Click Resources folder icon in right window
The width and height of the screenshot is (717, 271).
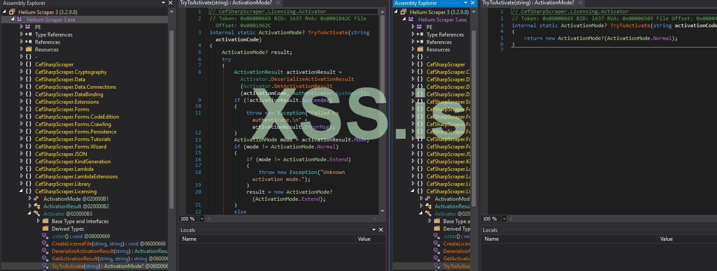(420, 50)
